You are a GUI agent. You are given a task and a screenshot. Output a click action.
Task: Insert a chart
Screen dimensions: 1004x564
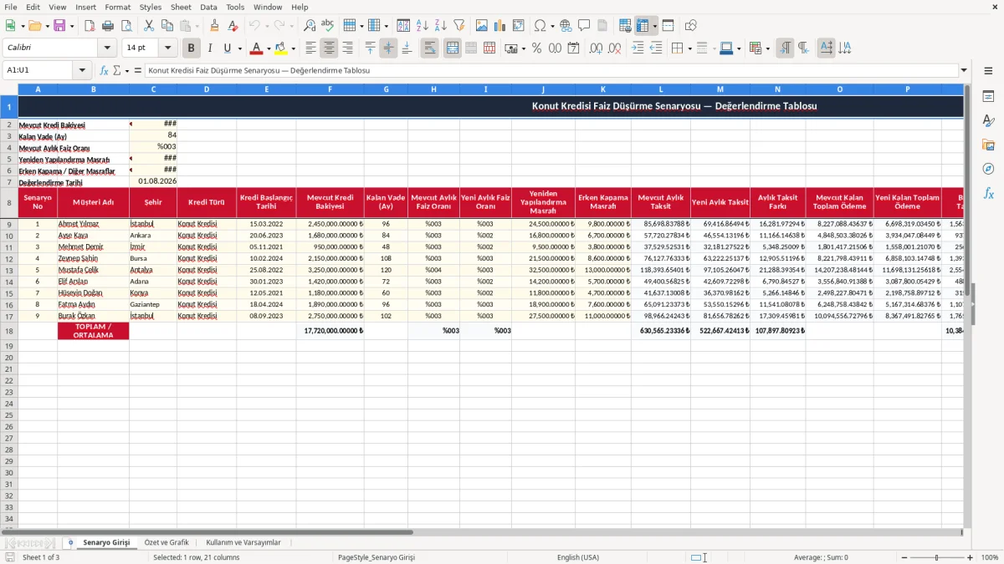pyautogui.click(x=500, y=26)
